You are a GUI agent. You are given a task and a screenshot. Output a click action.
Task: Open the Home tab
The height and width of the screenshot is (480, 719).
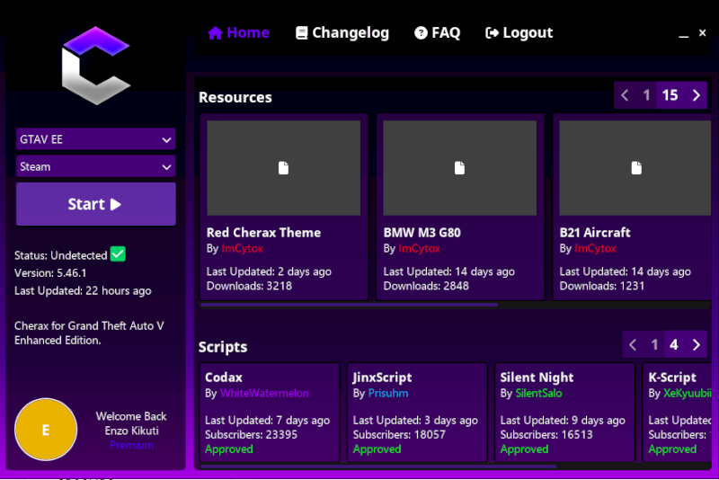(239, 33)
